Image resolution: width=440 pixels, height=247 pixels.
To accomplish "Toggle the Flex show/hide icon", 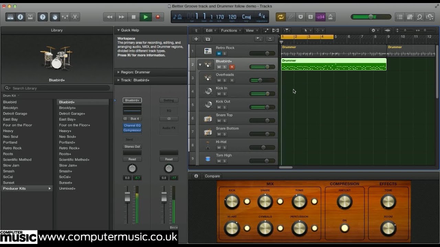I will [275, 31].
